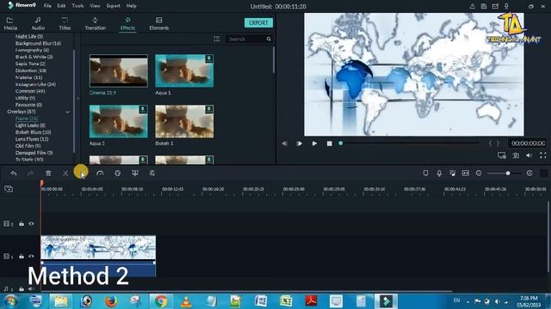551x309 pixels.
Task: Take a snapshot with the camera icon
Action: (516, 155)
